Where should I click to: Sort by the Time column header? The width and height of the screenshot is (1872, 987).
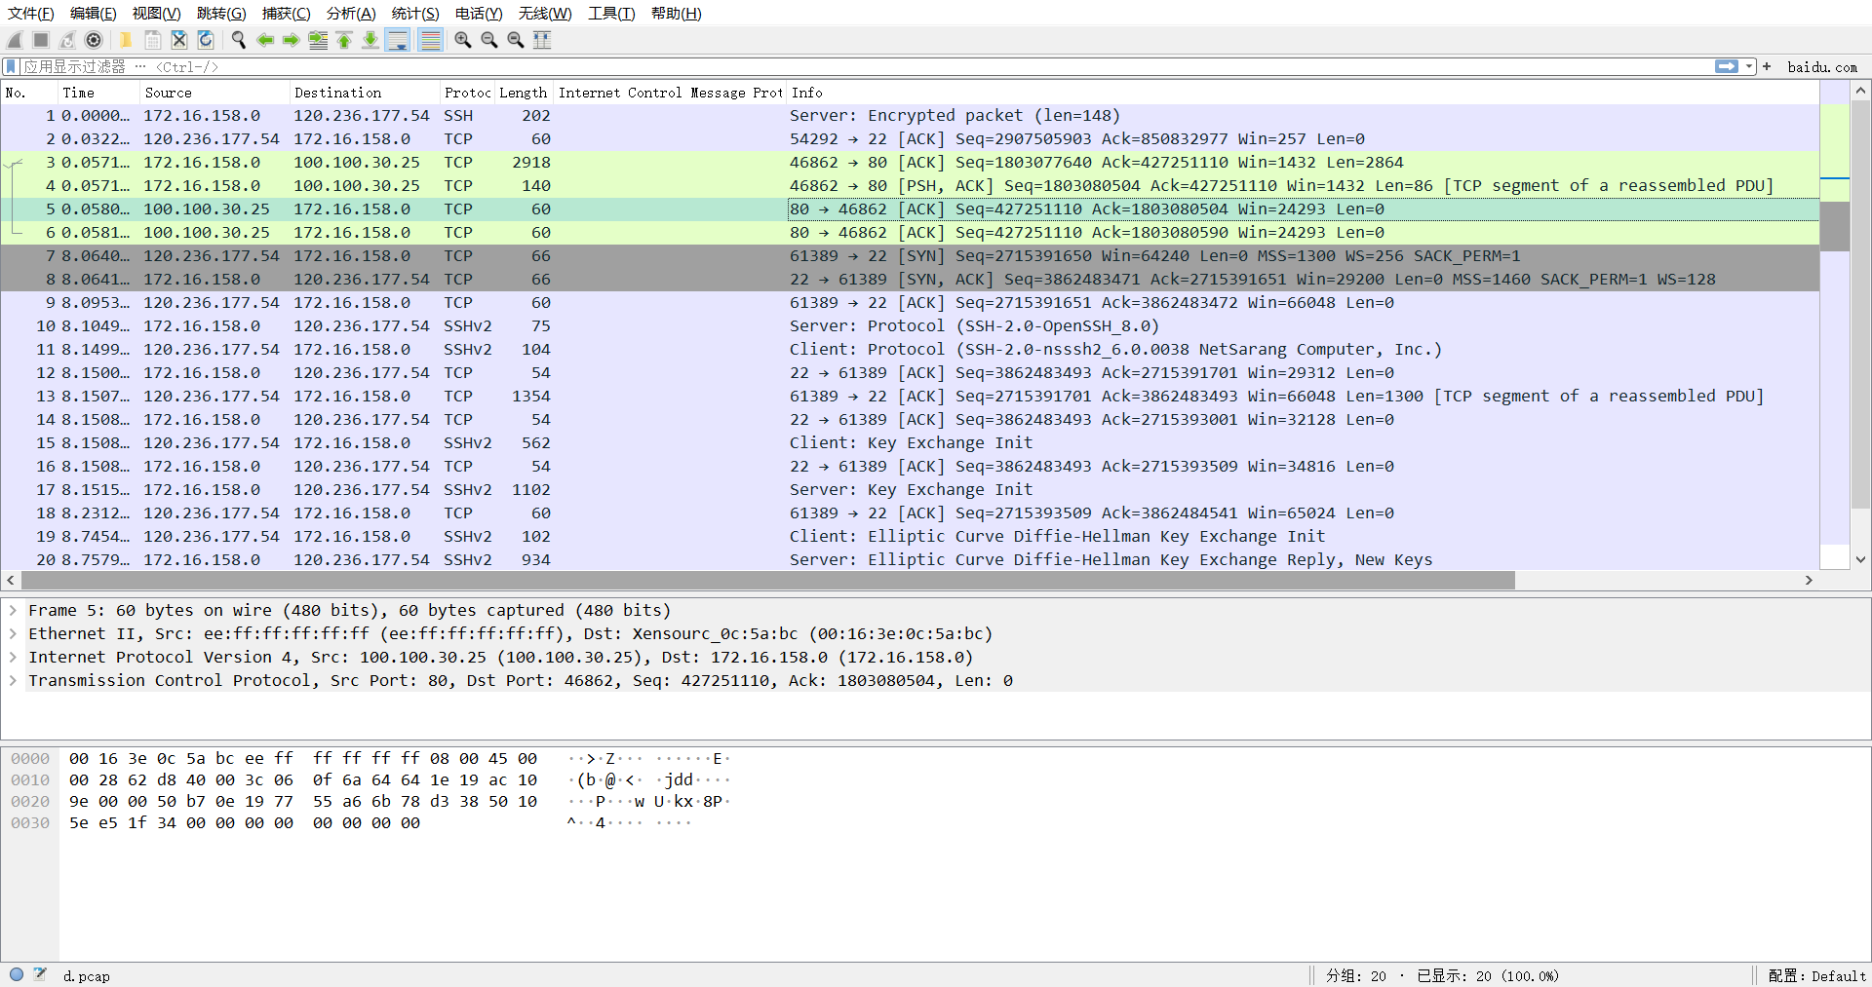98,93
